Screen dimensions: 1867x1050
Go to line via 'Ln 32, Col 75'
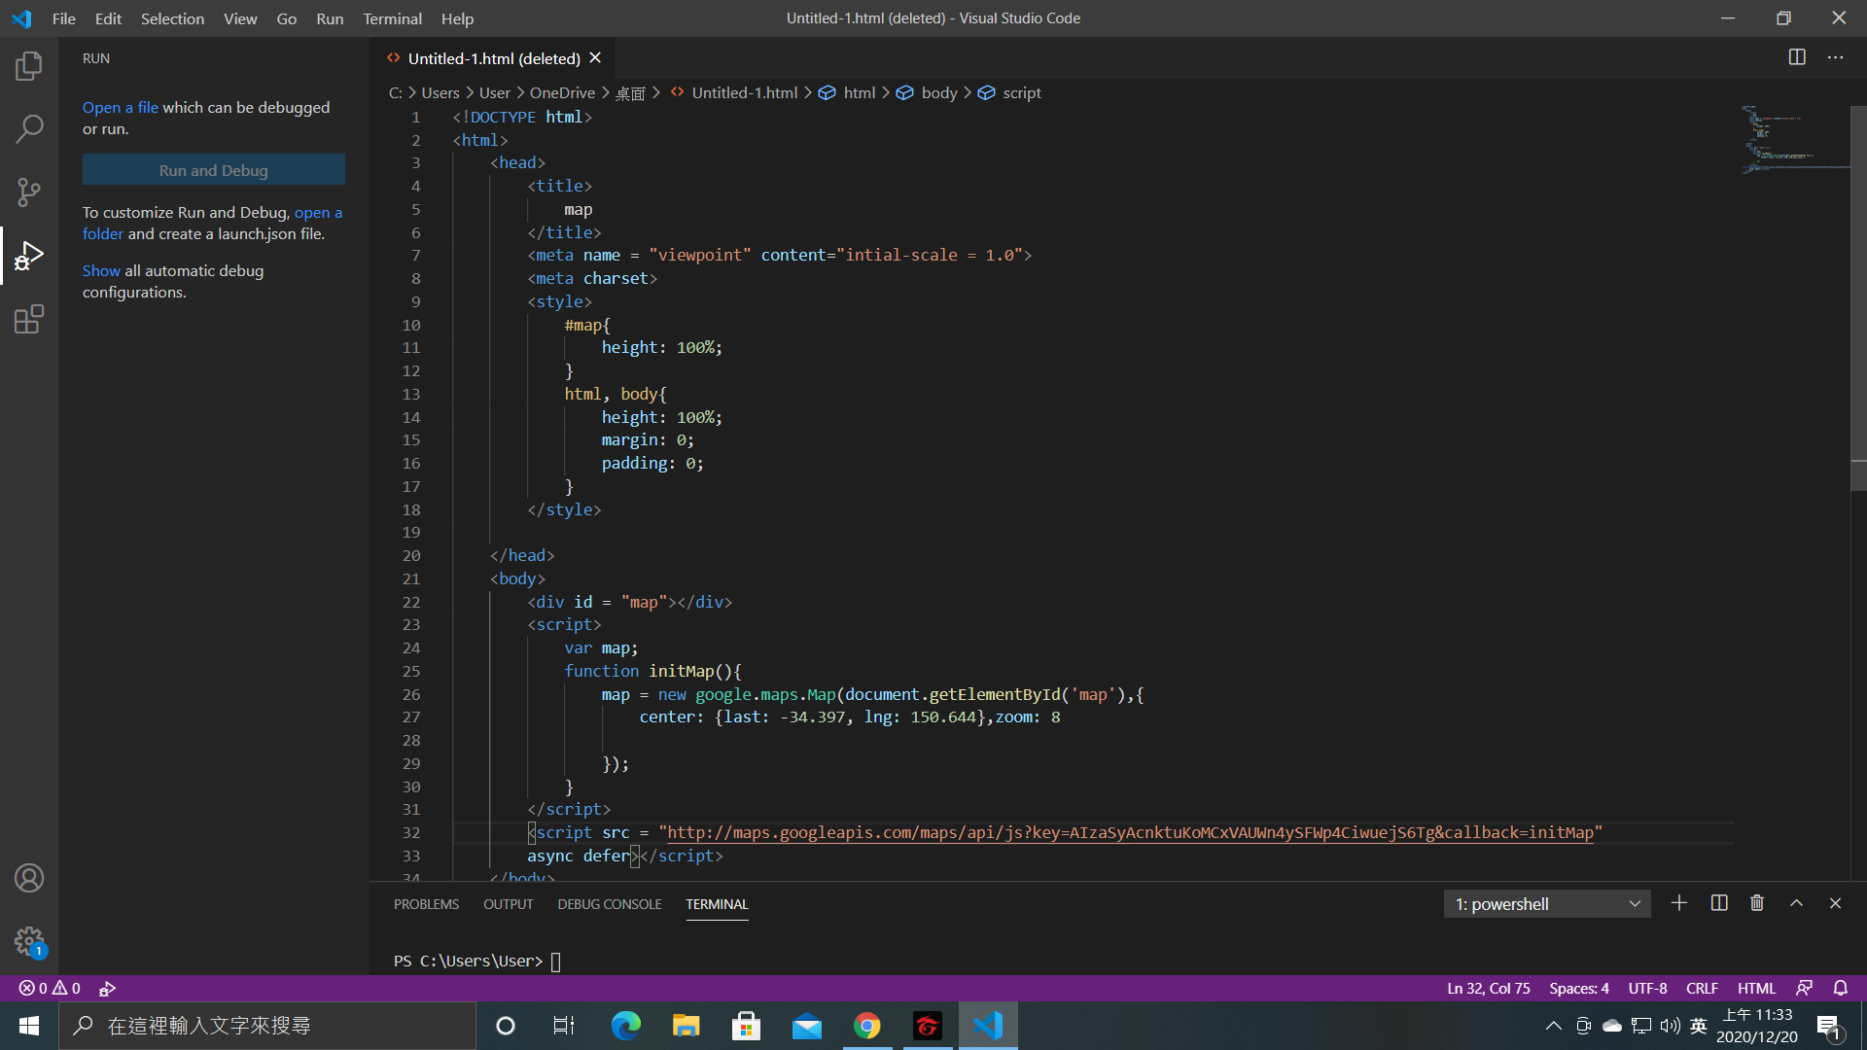tap(1488, 988)
